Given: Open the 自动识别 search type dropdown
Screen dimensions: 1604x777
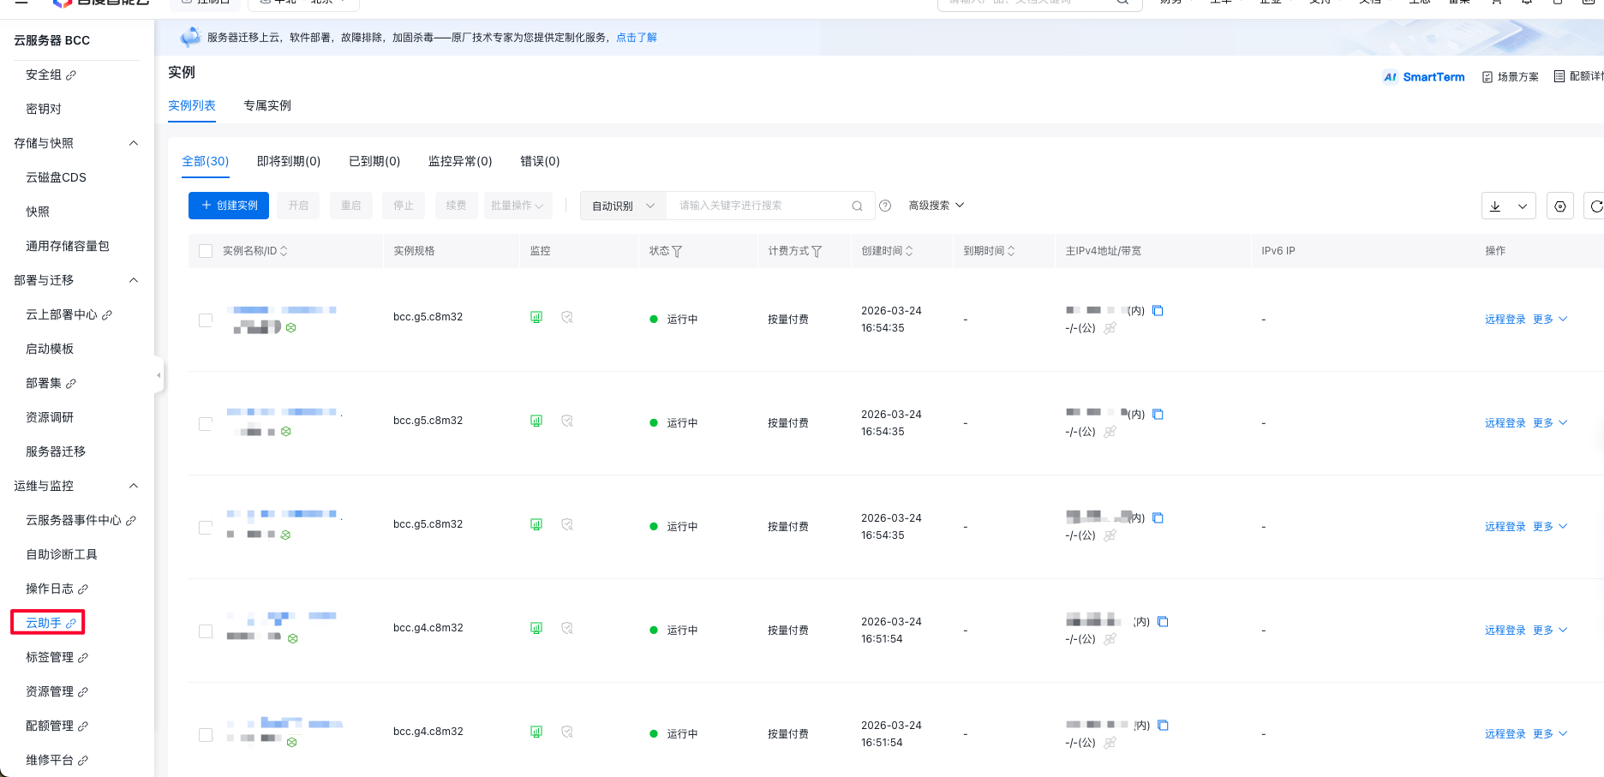Looking at the screenshot, I should coord(623,206).
